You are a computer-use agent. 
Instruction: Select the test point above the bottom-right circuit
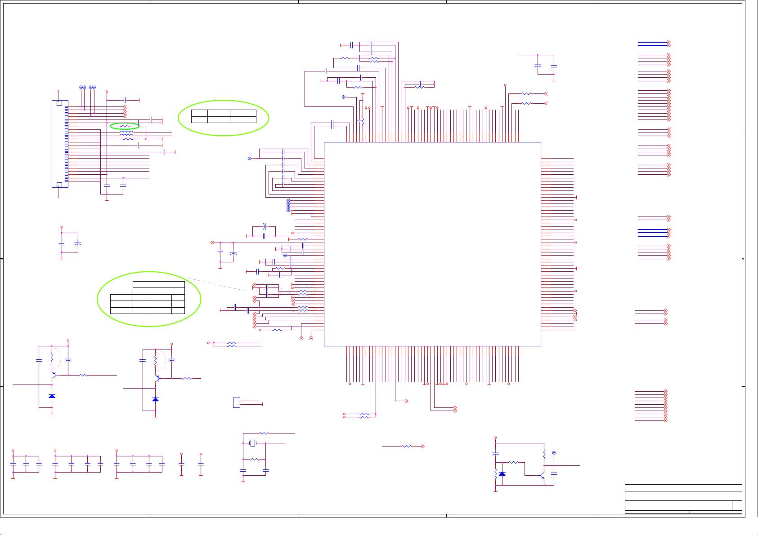pyautogui.click(x=554, y=453)
